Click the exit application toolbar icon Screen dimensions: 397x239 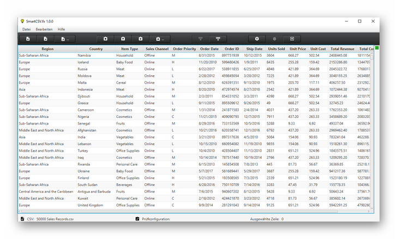tap(292, 39)
